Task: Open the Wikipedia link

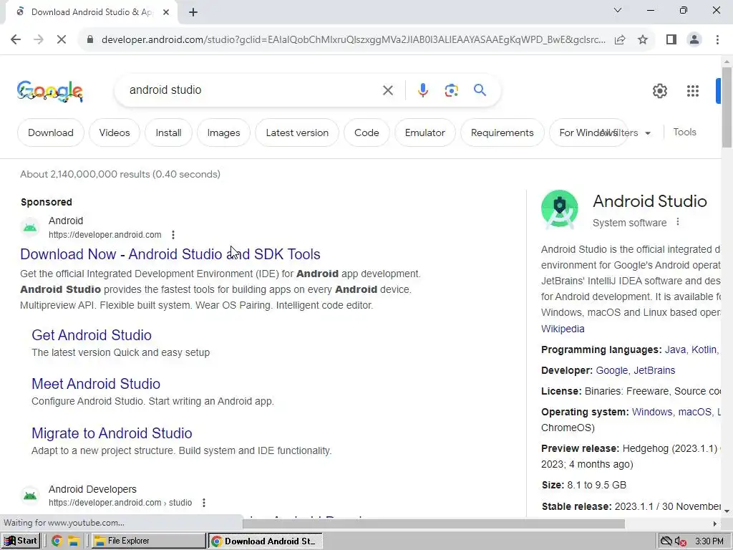Action: click(563, 329)
